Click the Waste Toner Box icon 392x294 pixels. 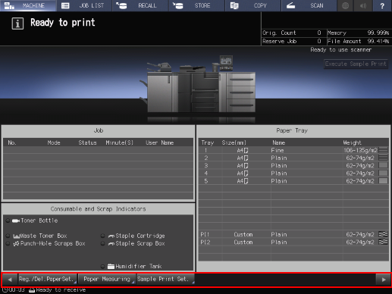17,236
